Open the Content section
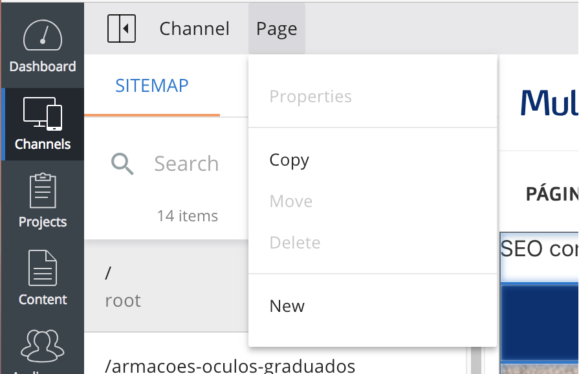Screen dimensions: 579x374 click(43, 278)
